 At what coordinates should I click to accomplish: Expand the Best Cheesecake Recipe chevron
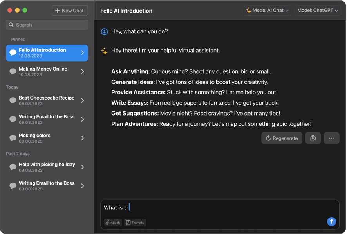pos(83,100)
